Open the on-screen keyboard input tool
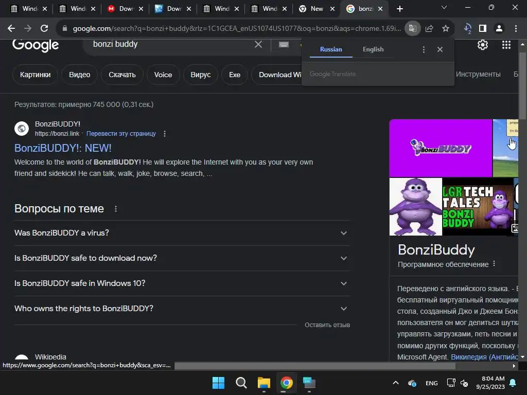 point(284,44)
